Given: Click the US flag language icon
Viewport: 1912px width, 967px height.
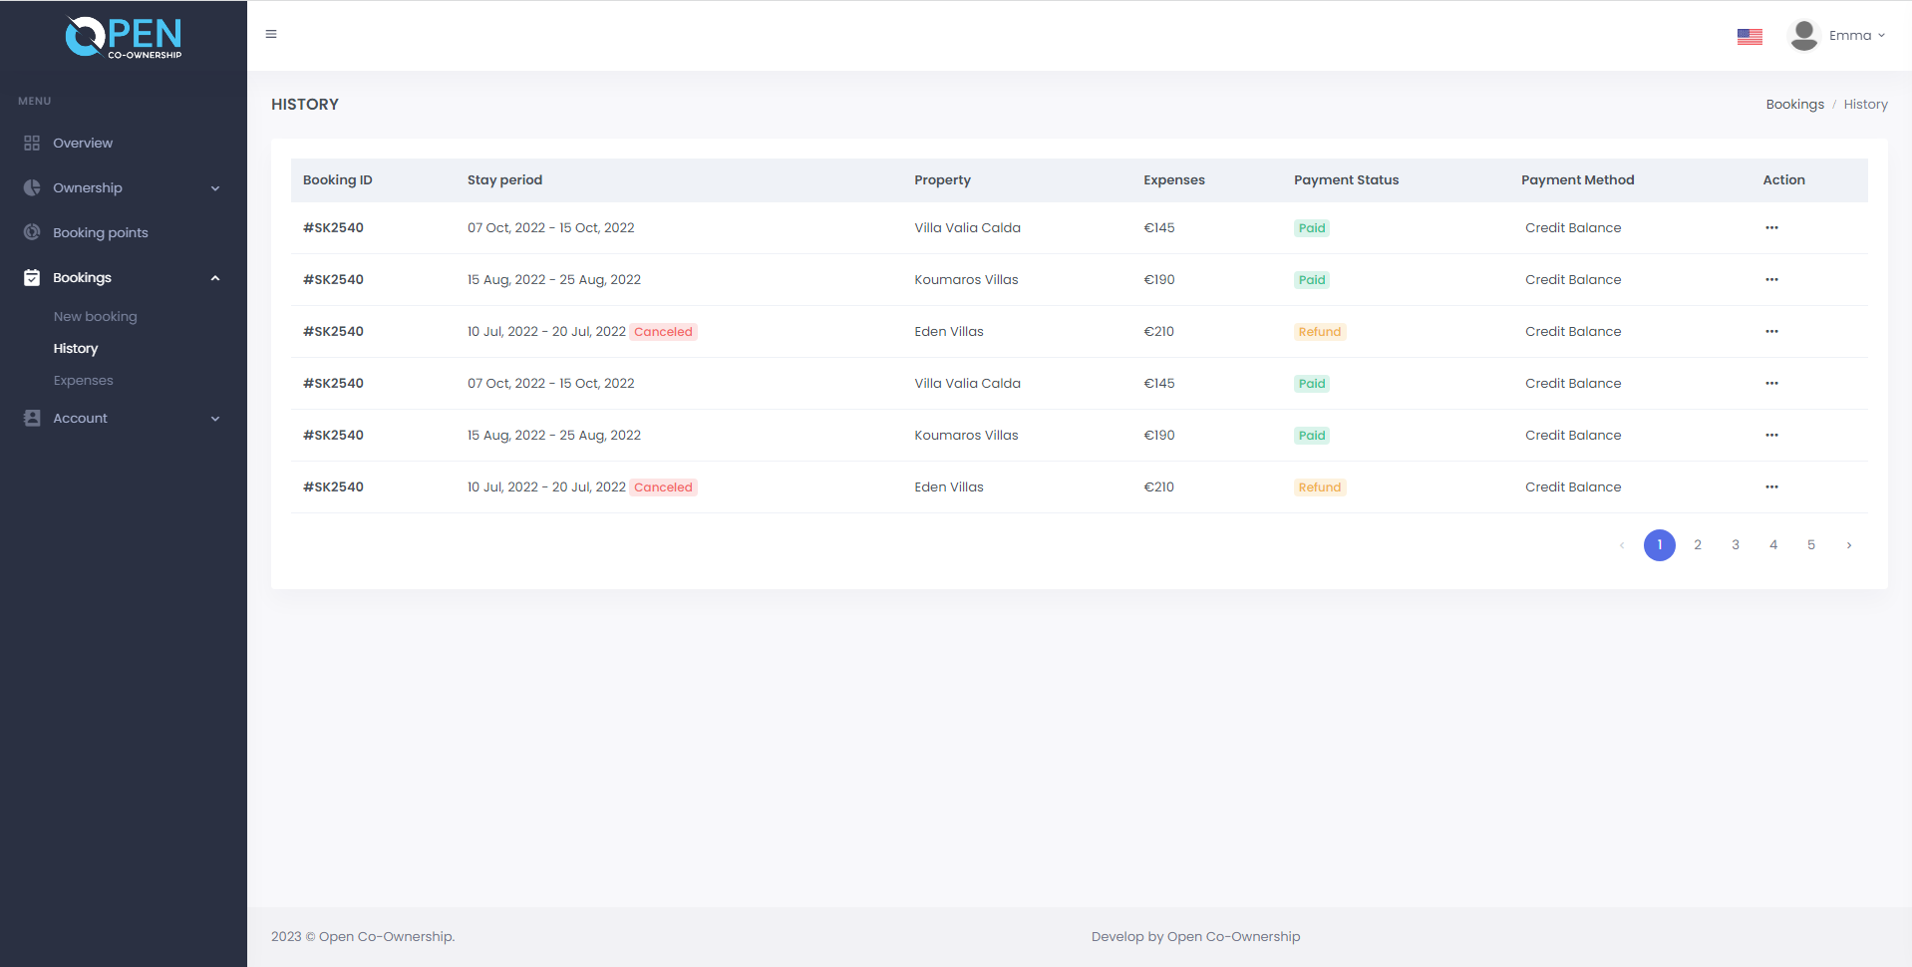Looking at the screenshot, I should point(1750,36).
